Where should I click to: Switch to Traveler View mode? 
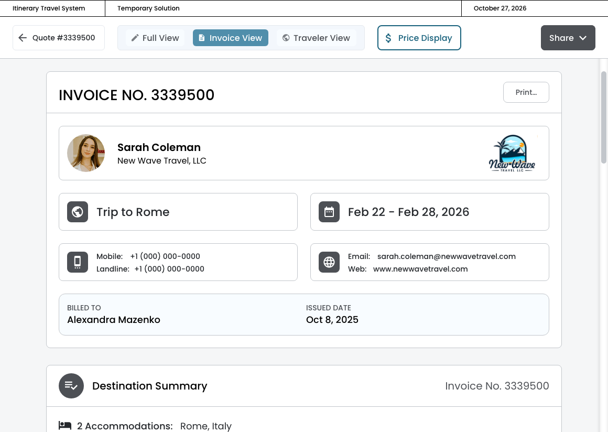[x=316, y=38]
